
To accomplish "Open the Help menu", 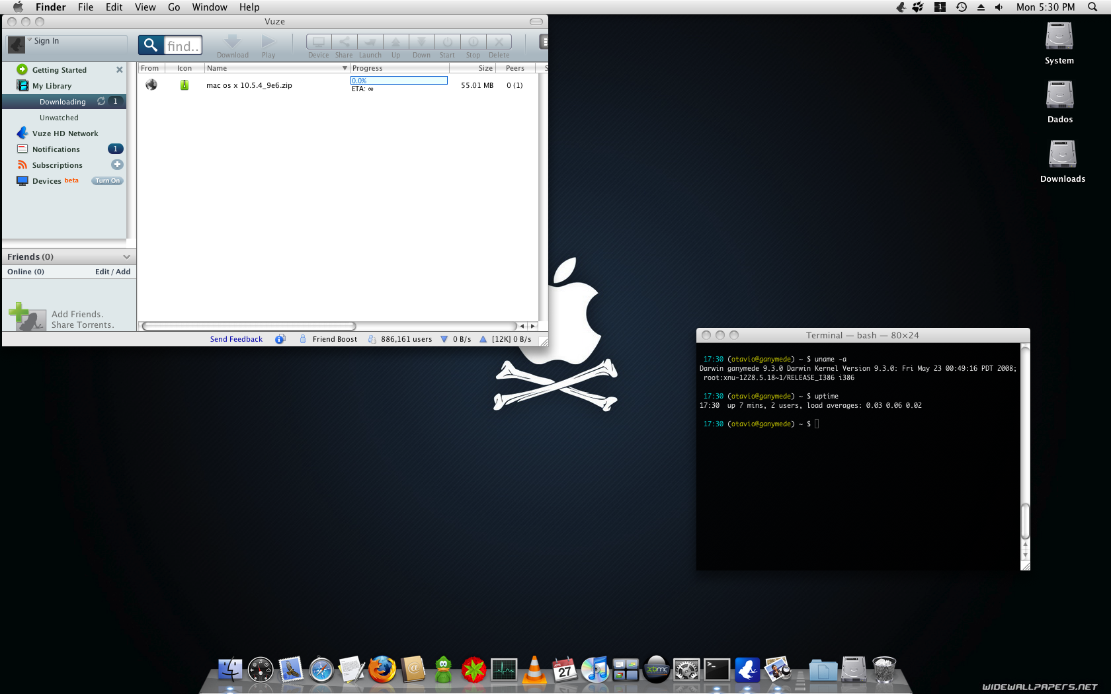I will click(x=249, y=7).
